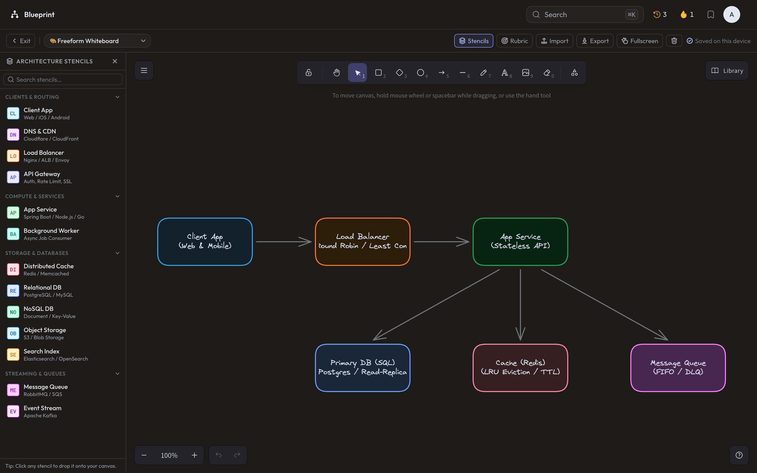This screenshot has width=757, height=473.
Task: Click the trash delete canvas icon
Action: (x=674, y=41)
